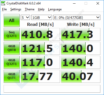Click the 4KiB Q1T1 write result 40.07
The image size is (104, 95).
click(x=81, y=76)
